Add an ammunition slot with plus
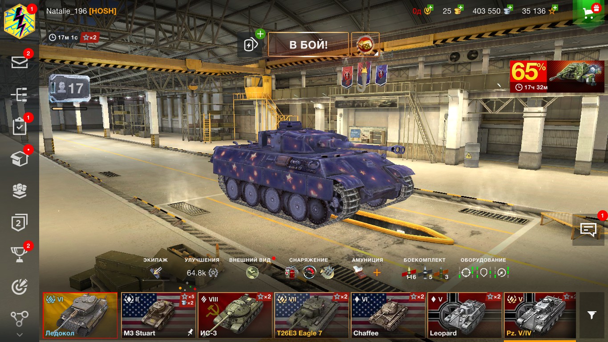Image resolution: width=608 pixels, height=342 pixels. coord(377,273)
